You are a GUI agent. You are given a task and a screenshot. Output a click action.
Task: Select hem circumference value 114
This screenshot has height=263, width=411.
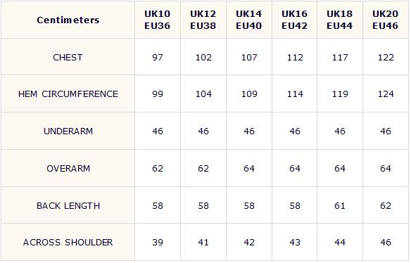click(x=295, y=94)
